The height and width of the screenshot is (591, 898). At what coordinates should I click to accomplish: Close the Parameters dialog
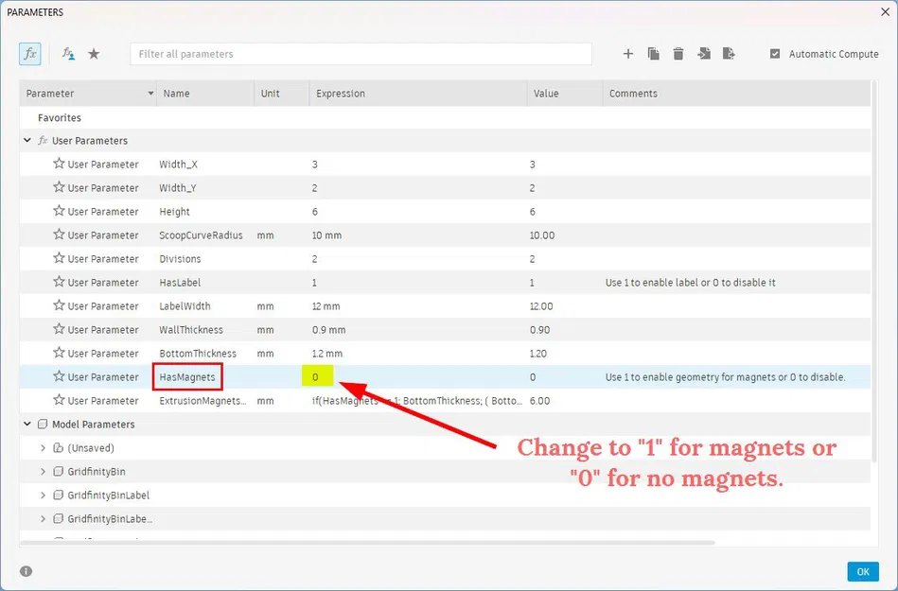[885, 12]
